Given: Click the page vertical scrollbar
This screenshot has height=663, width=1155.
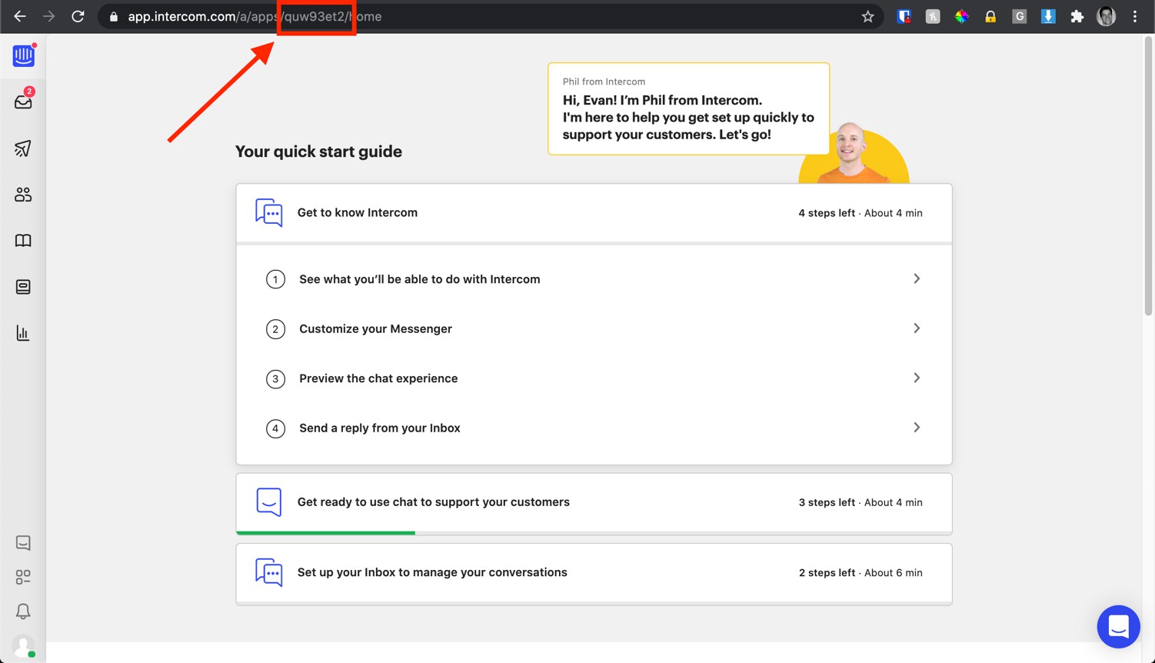Looking at the screenshot, I should (1148, 177).
